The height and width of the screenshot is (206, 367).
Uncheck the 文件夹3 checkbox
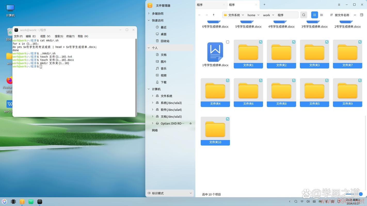click(x=327, y=42)
